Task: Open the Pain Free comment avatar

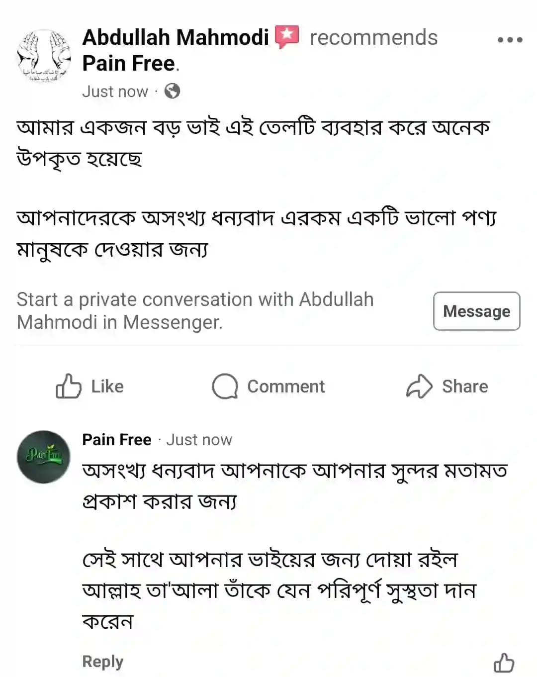Action: coord(44,457)
